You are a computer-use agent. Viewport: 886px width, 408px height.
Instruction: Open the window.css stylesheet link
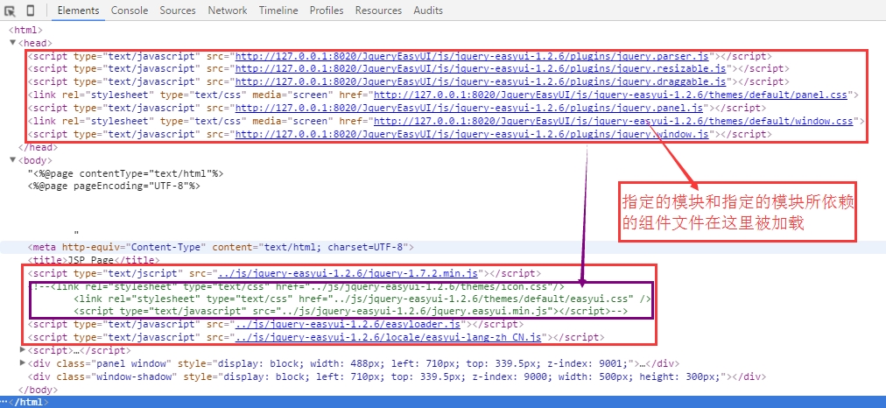pyautogui.click(x=614, y=121)
